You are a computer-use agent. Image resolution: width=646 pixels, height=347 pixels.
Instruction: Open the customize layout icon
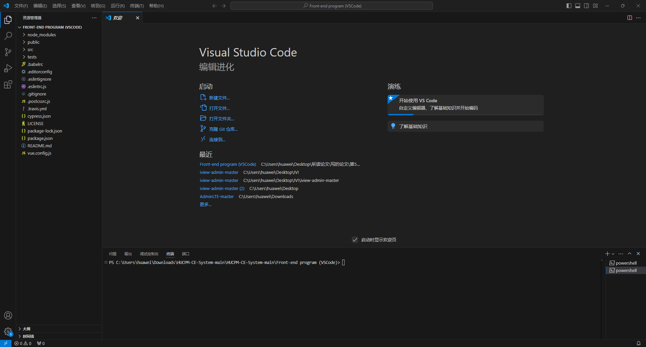tap(595, 6)
